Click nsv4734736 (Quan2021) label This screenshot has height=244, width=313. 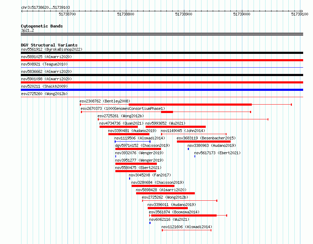(x=121, y=123)
